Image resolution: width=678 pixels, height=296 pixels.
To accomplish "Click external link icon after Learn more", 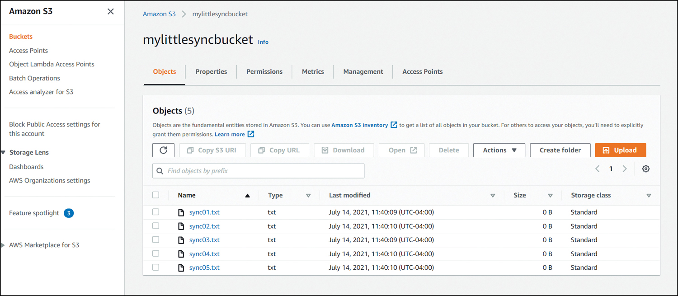I will (251, 134).
